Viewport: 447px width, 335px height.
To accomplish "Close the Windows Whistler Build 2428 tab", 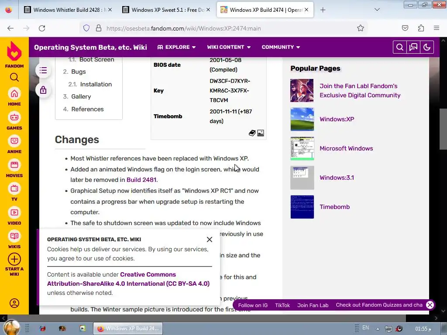I will pyautogui.click(x=110, y=10).
